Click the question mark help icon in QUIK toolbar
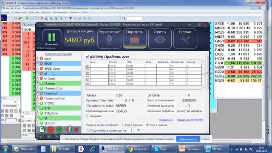 click(x=66, y=18)
